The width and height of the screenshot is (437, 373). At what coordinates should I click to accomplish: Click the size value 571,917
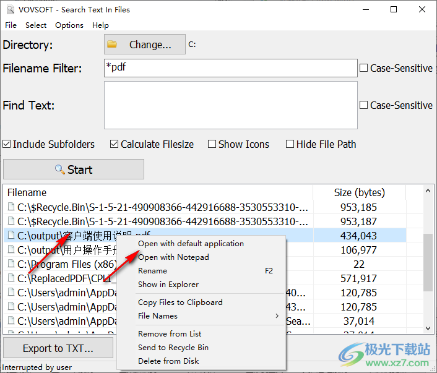coord(358,278)
